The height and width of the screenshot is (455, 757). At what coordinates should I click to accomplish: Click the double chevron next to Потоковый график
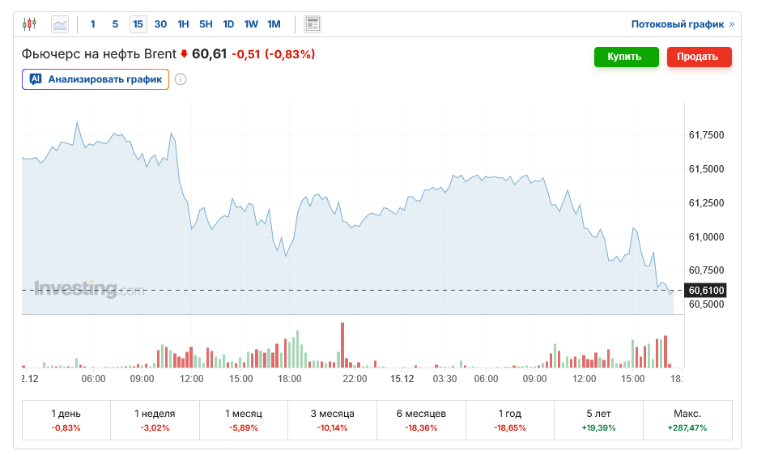732,24
